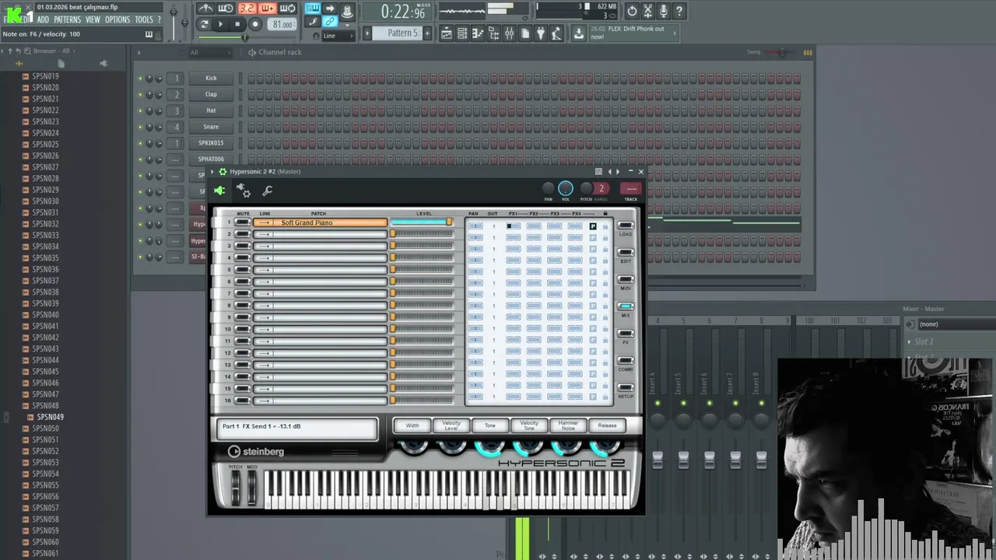Adjust the wrapper VOL knob
This screenshot has width=996, height=560.
click(x=566, y=188)
